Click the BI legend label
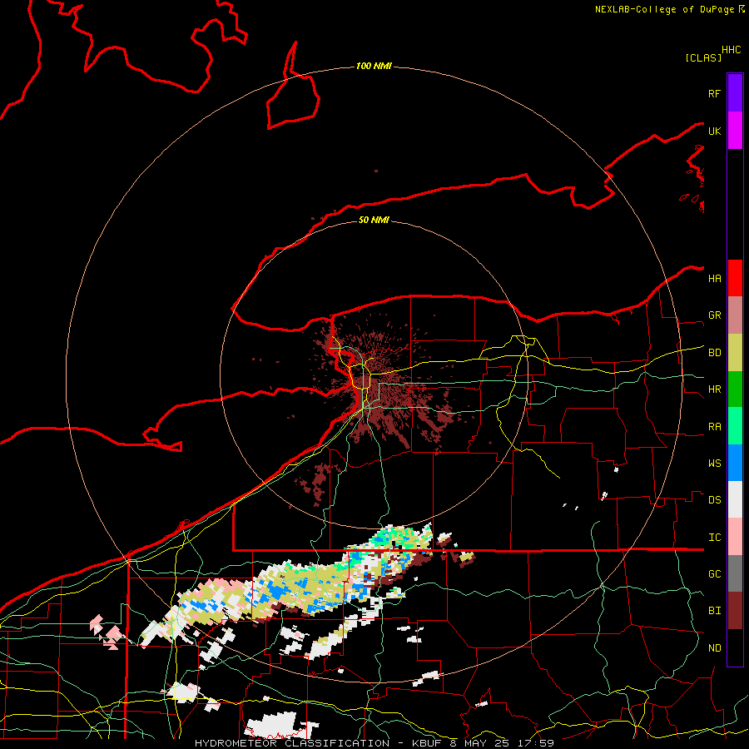 714,611
